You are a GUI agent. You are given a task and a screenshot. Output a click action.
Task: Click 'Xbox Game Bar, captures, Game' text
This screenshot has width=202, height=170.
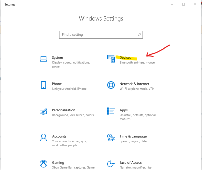[73, 167]
